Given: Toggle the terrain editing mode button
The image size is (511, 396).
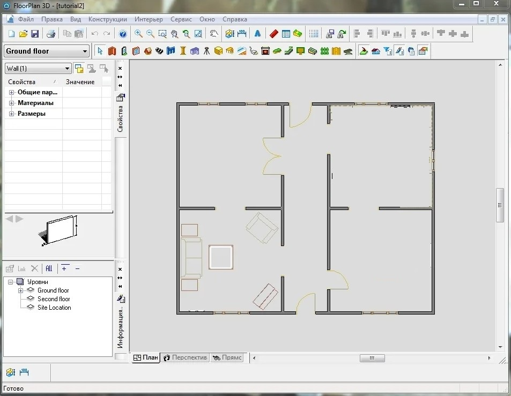Looking at the screenshot, I should tap(364, 51).
